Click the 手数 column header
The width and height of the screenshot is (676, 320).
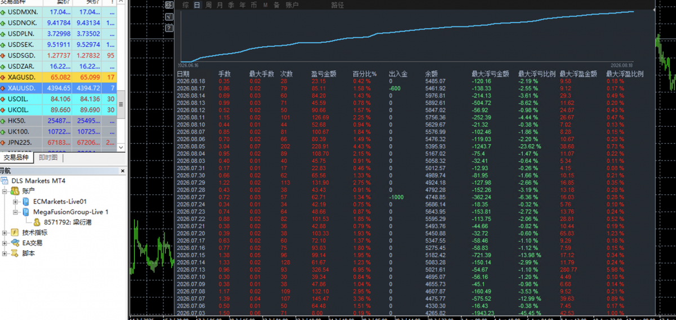pyautogui.click(x=224, y=74)
